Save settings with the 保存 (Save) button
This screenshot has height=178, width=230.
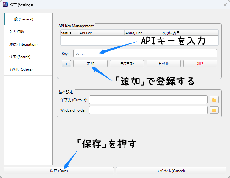[x=59, y=171]
